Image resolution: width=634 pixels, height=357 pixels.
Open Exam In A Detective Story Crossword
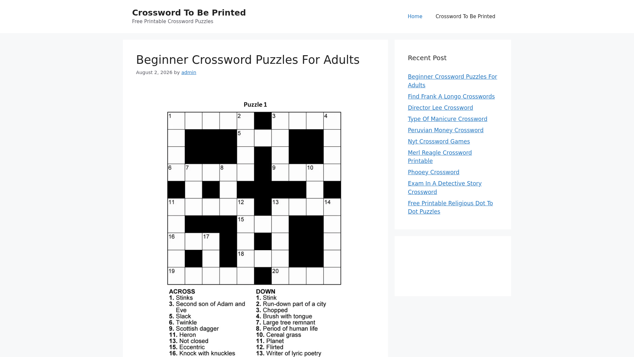pyautogui.click(x=444, y=188)
